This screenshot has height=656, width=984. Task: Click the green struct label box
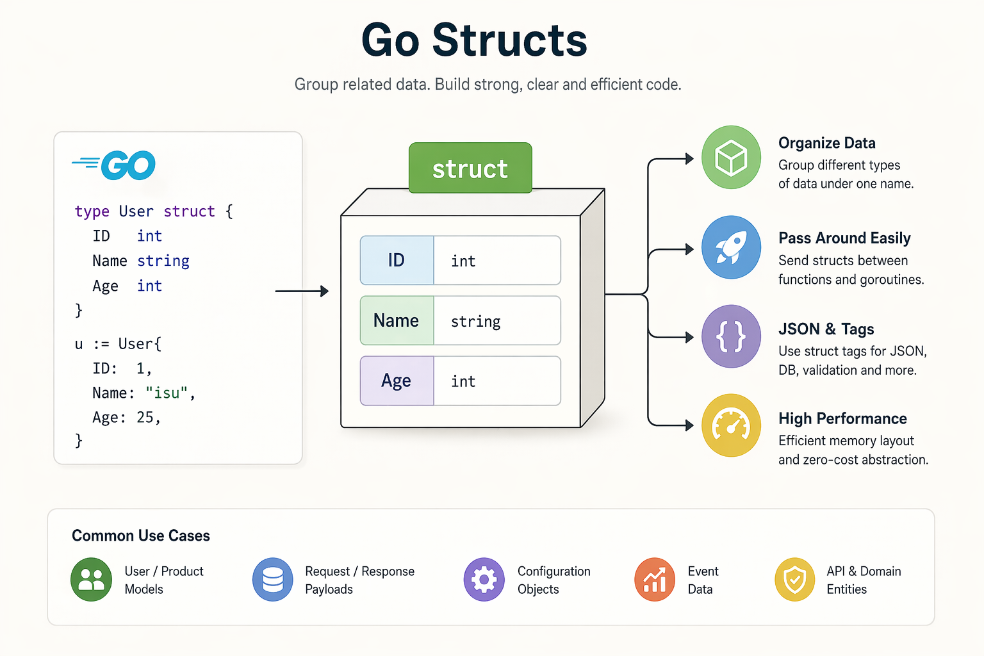click(x=470, y=168)
